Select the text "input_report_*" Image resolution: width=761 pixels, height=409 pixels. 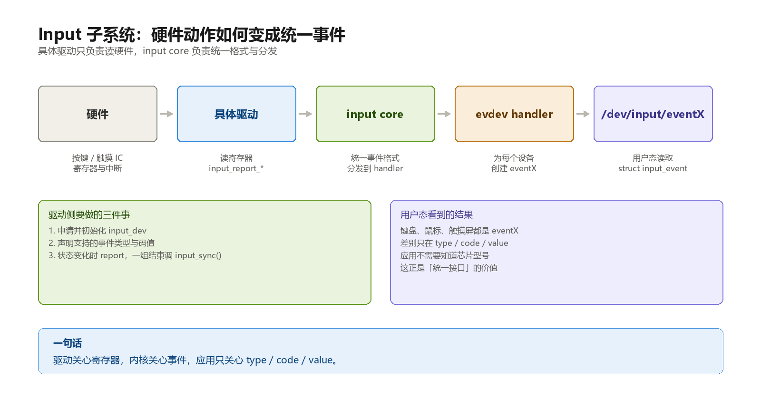click(236, 168)
